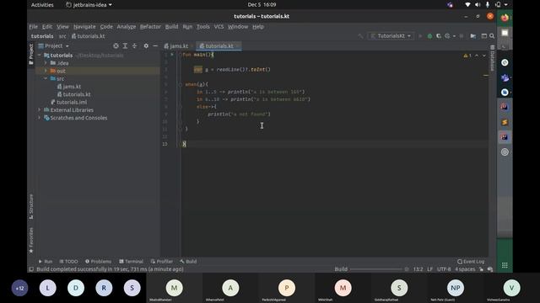Click Expand All icon in Project panel

(125, 45)
